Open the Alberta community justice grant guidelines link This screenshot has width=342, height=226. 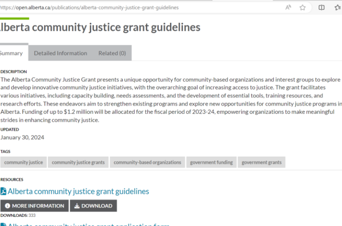[78, 191]
